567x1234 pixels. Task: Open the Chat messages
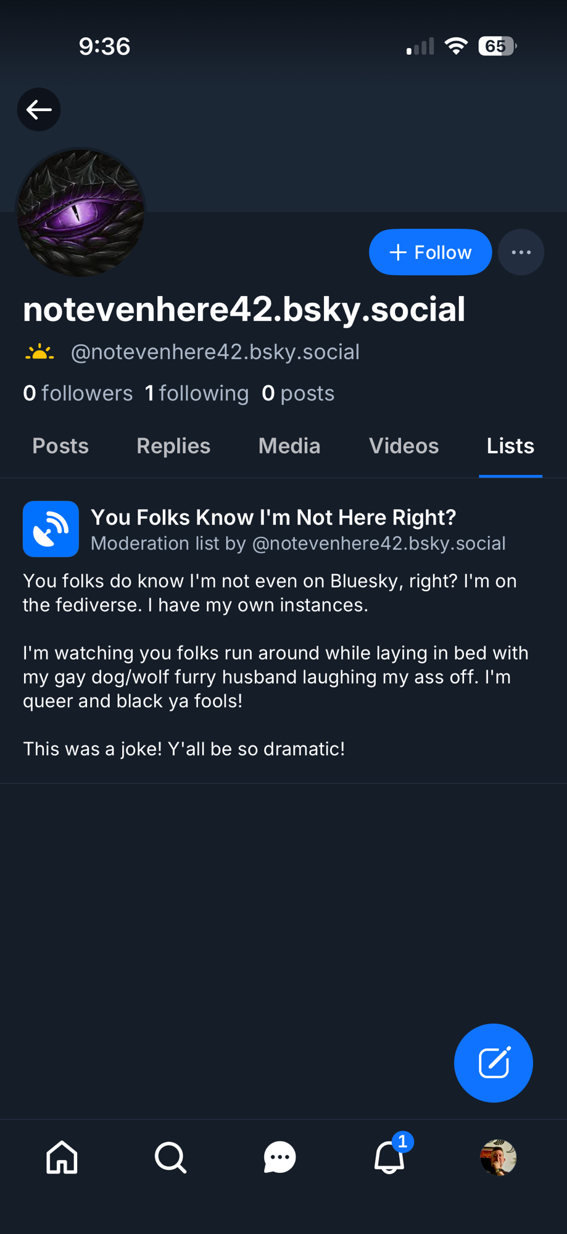pos(279,1157)
